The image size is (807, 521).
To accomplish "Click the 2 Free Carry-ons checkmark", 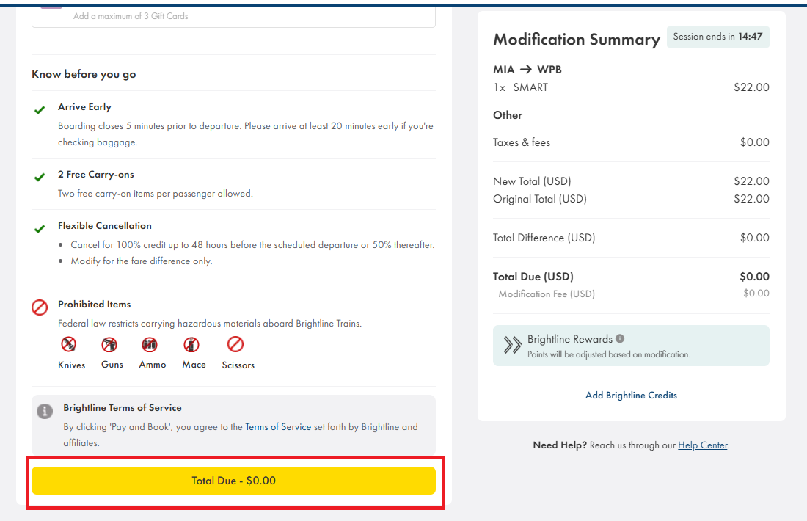I will (39, 177).
